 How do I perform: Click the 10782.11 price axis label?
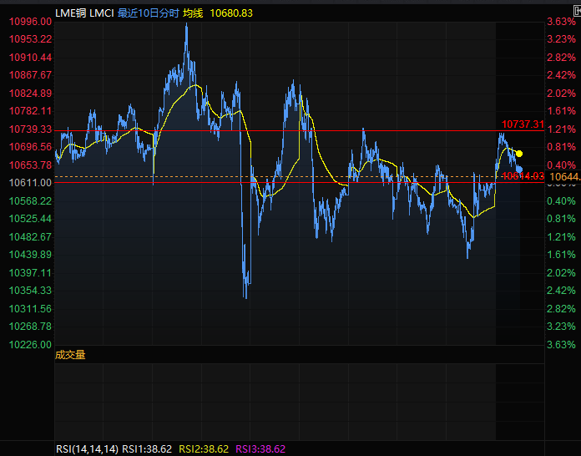click(x=30, y=111)
